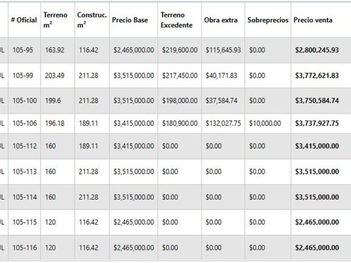This screenshot has width=351, height=263.
Task: Select the "Precio Base" column header
Action: pos(130,20)
